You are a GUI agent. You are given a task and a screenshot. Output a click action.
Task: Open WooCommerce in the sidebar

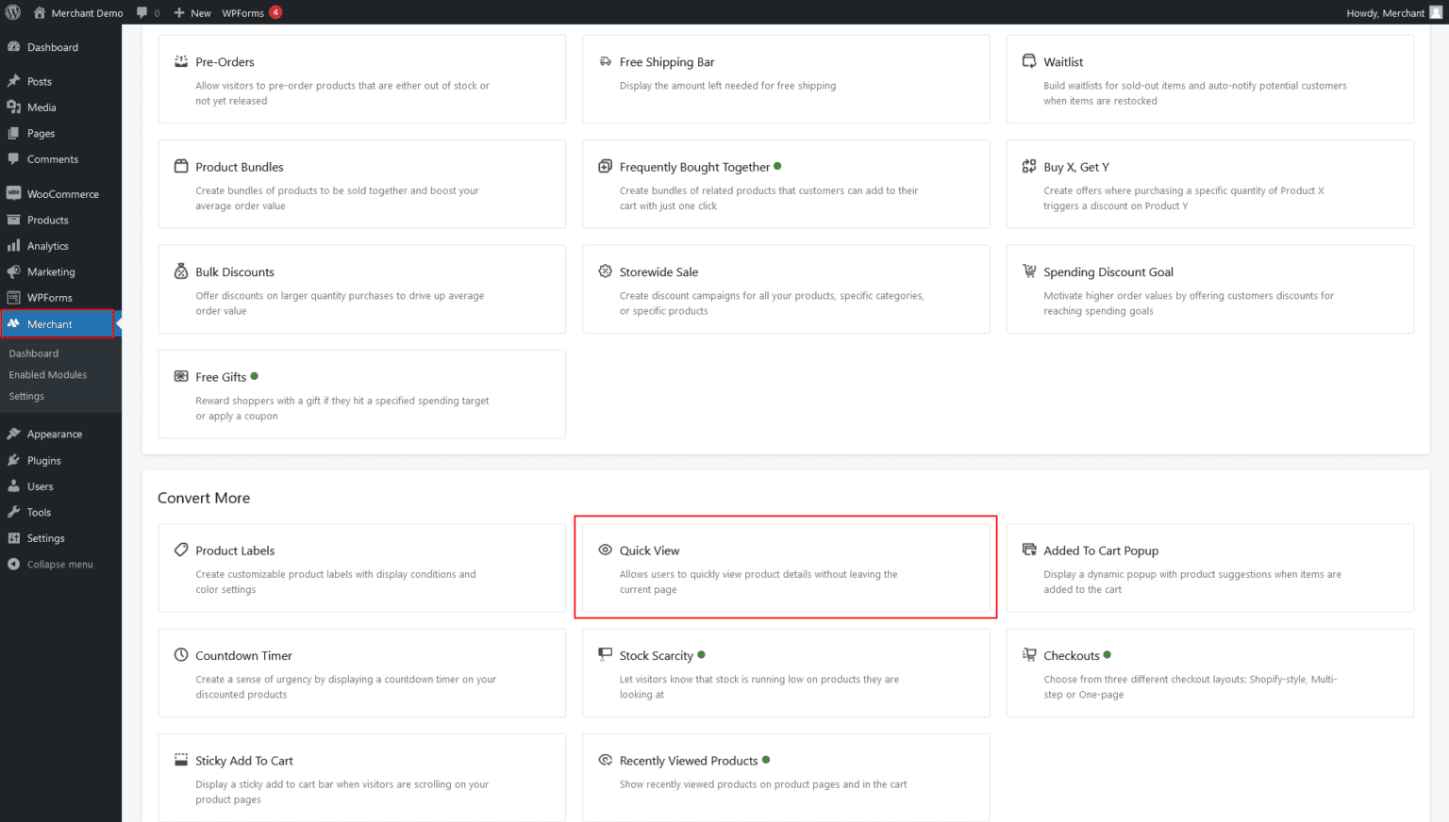pos(62,194)
